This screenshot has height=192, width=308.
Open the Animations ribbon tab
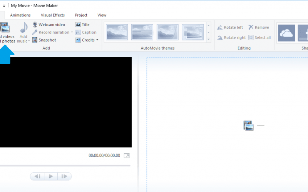pyautogui.click(x=20, y=15)
